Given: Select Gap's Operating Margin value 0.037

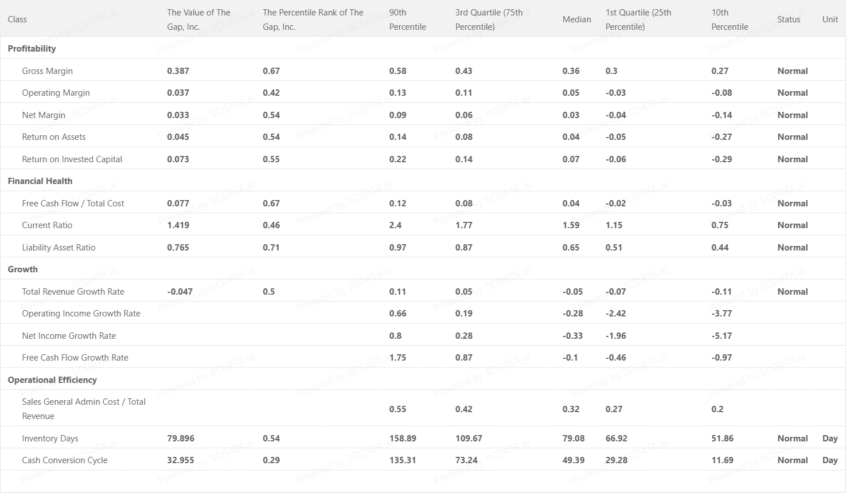Looking at the screenshot, I should pyautogui.click(x=178, y=93).
